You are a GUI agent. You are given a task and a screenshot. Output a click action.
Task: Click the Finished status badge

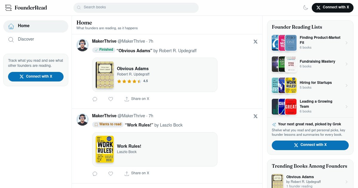click(104, 50)
